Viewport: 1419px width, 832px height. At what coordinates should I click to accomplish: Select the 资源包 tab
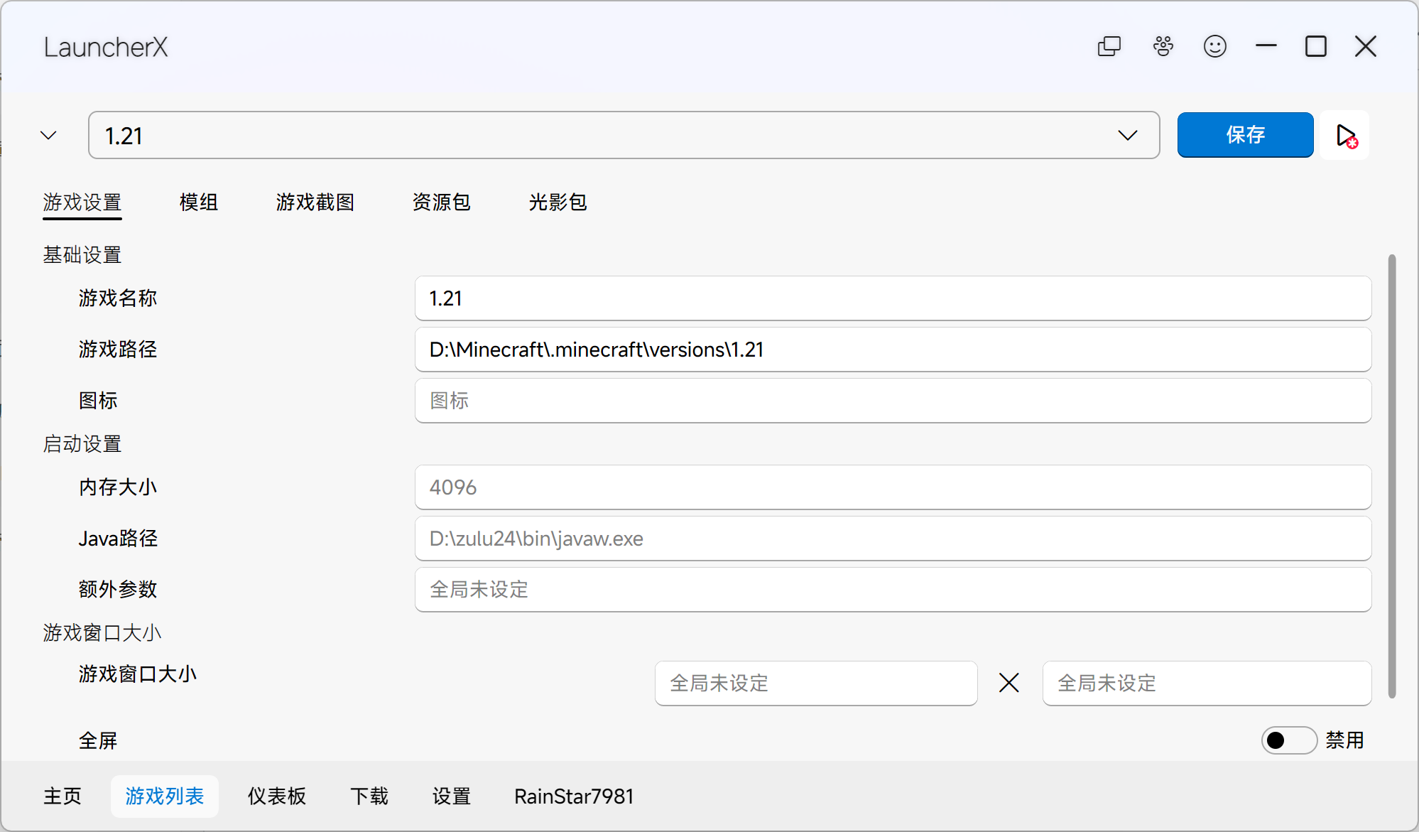(440, 202)
